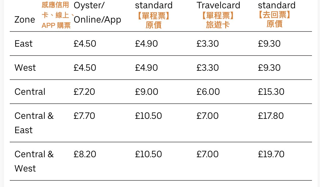Click the Zone column header
Image resolution: width=320 pixels, height=187 pixels.
click(x=25, y=19)
